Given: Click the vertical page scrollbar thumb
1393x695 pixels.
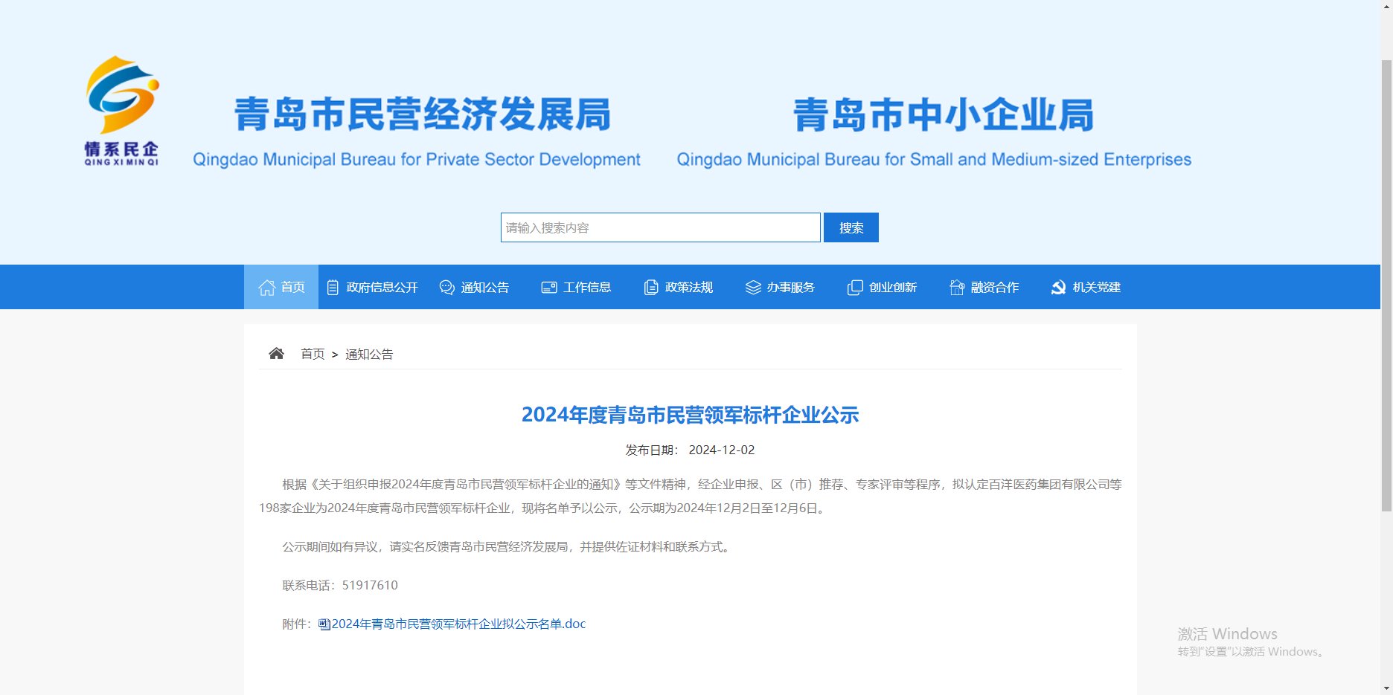Looking at the screenshot, I should pos(1386,282).
